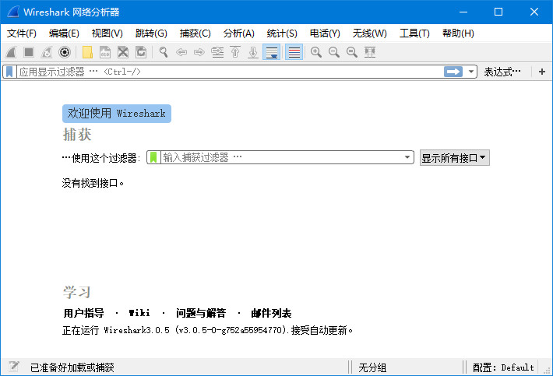The width and height of the screenshot is (553, 376).
Task: Click the 没有找到接口 message
Action: click(x=93, y=183)
